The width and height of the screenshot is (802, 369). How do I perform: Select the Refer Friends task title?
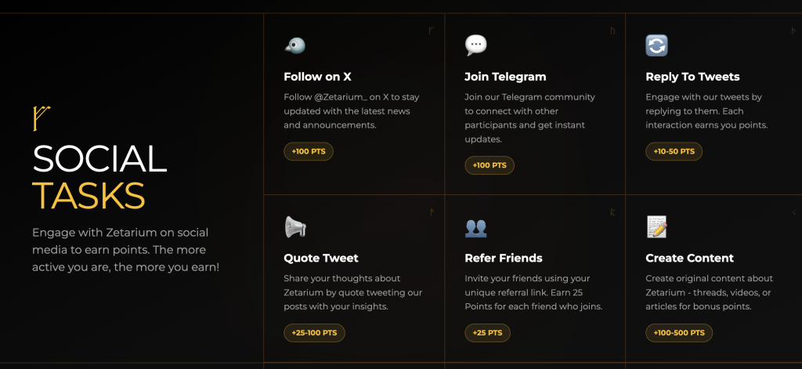click(x=503, y=258)
